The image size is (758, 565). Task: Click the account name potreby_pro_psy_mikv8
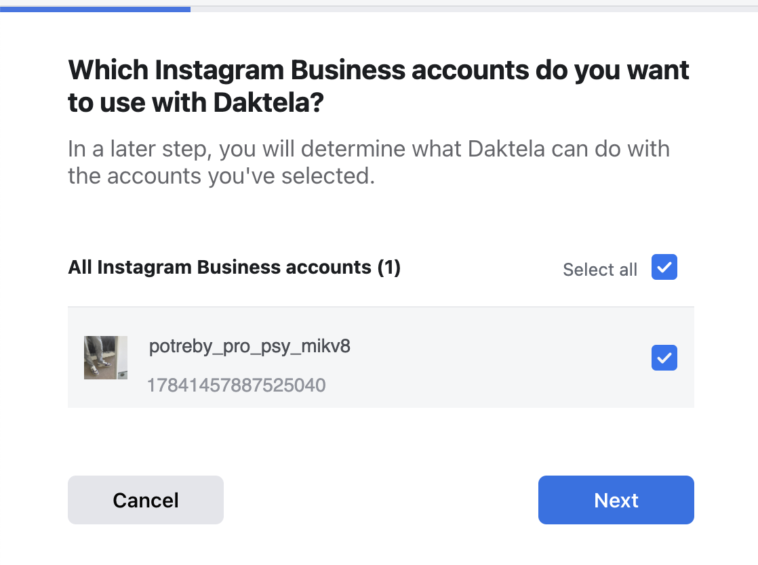[x=250, y=347]
